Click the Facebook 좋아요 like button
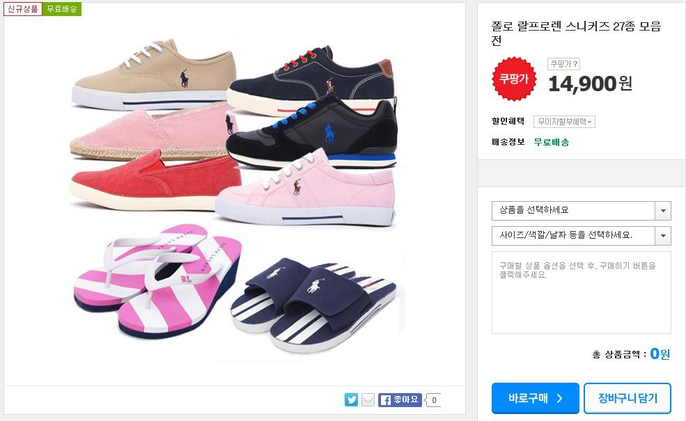This screenshot has width=686, height=421. pos(400,399)
